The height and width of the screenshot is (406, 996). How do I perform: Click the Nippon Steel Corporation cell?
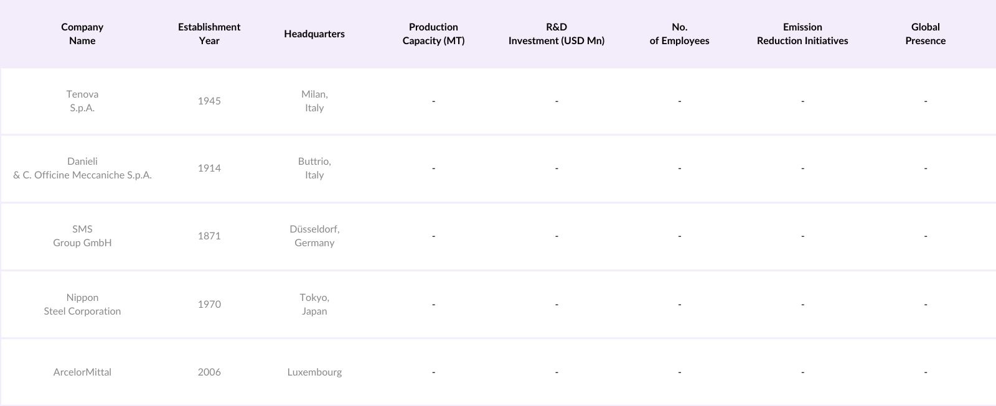[x=82, y=304]
